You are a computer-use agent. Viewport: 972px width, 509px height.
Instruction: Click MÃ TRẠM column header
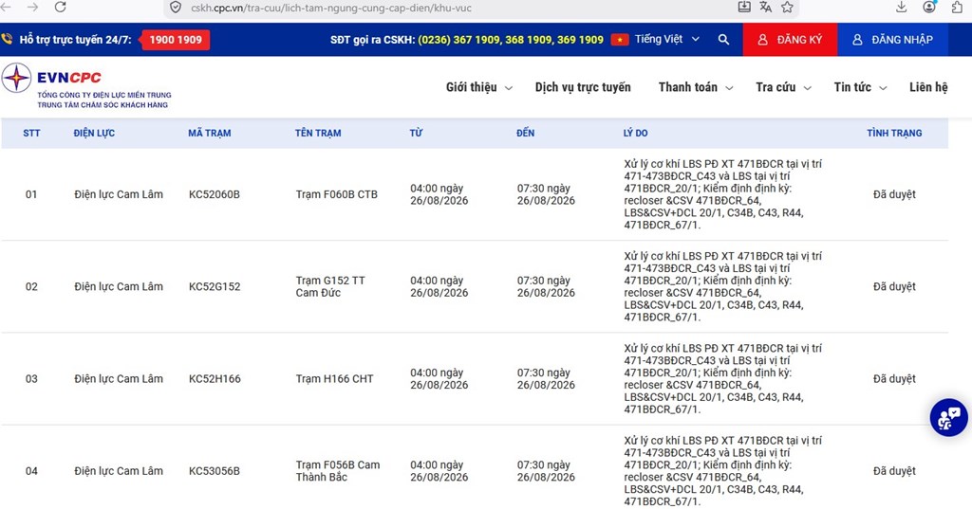click(x=210, y=133)
